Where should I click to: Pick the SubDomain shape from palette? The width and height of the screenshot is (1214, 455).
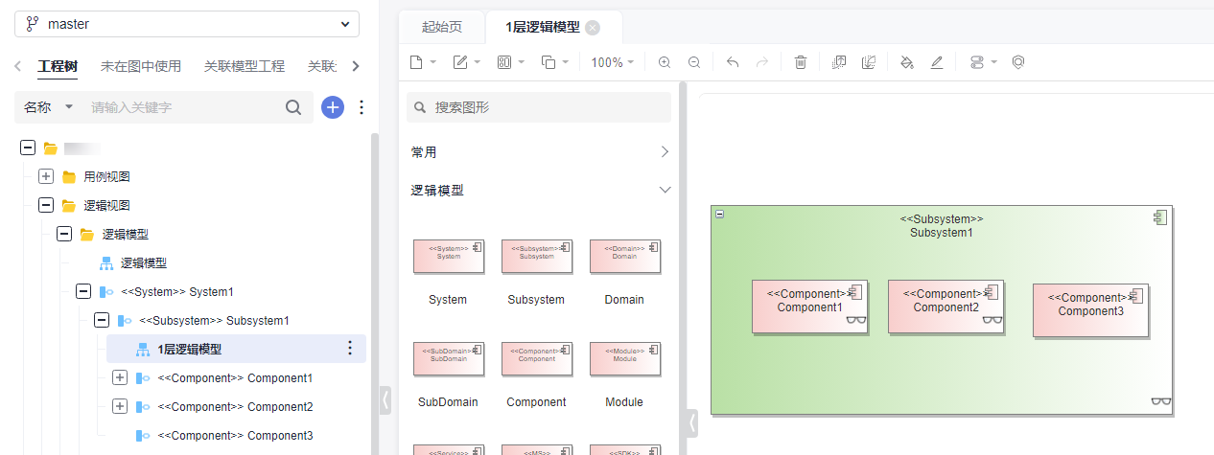449,359
